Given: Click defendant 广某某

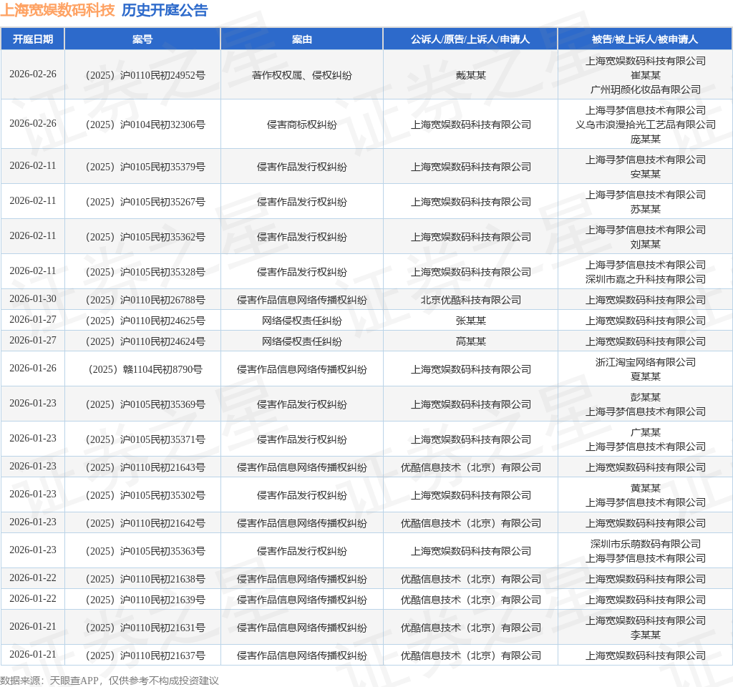Looking at the screenshot, I should [645, 432].
